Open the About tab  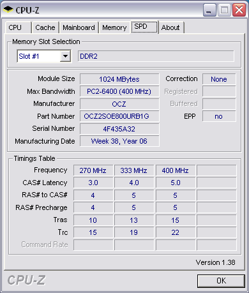pyautogui.click(x=171, y=27)
